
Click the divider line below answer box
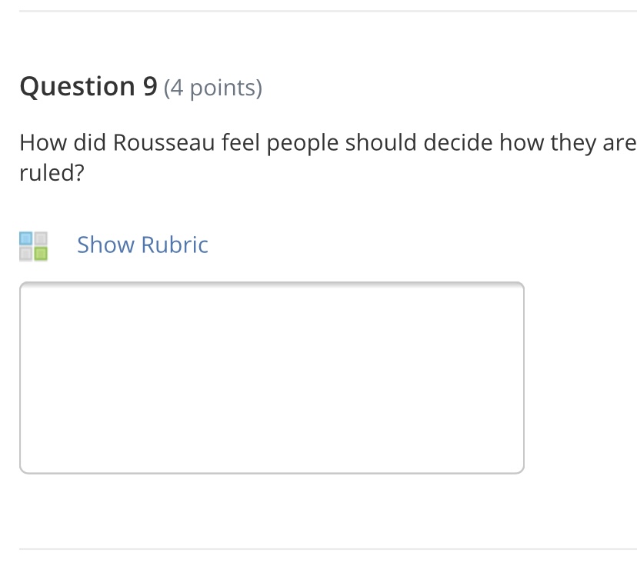(x=328, y=549)
